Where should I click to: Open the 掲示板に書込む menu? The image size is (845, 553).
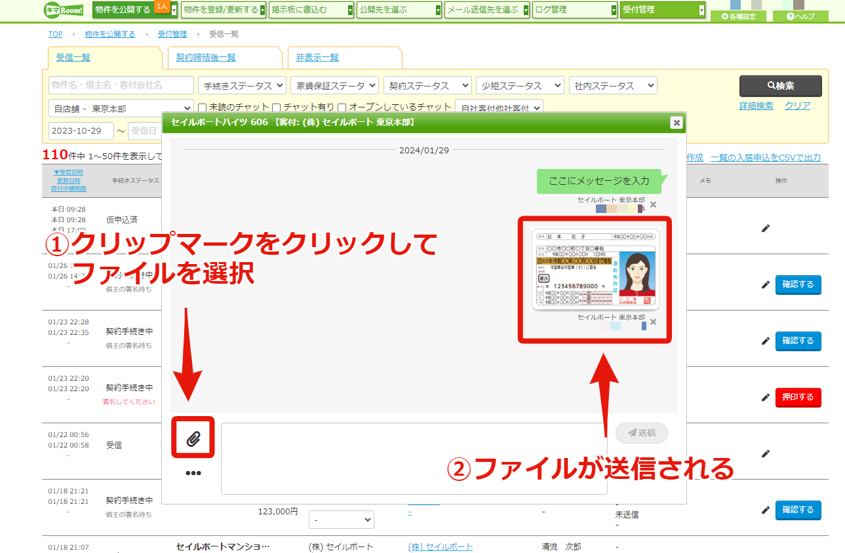pos(311,10)
